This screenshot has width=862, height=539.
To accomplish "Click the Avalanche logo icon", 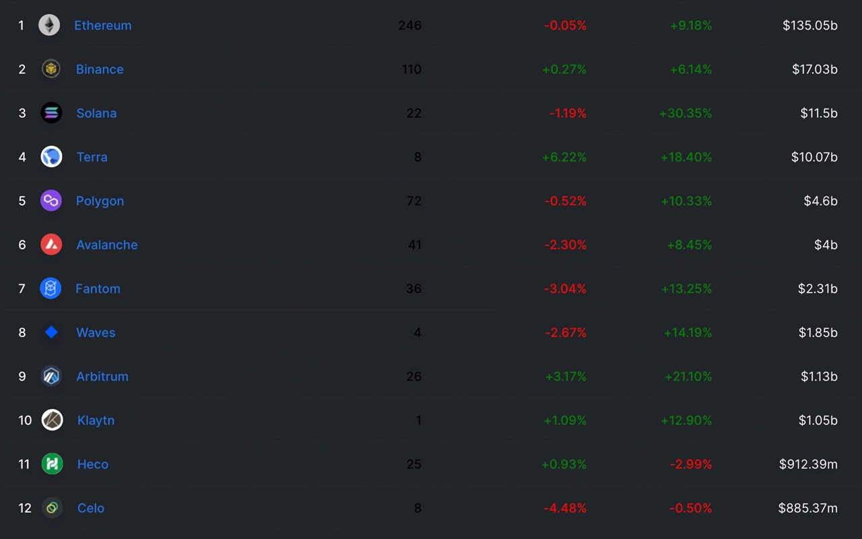I will click(x=51, y=245).
